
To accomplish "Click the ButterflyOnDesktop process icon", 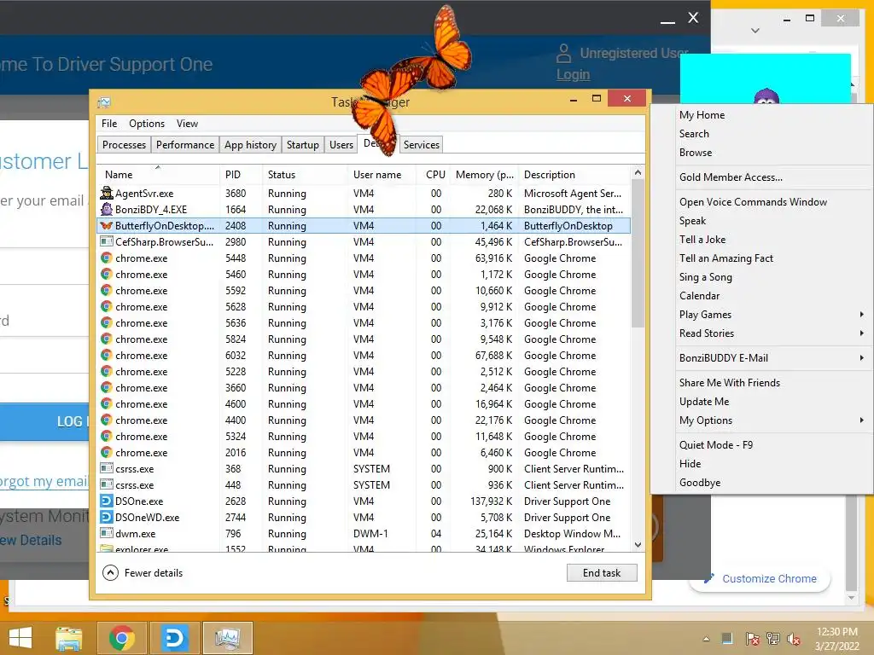I will [107, 225].
